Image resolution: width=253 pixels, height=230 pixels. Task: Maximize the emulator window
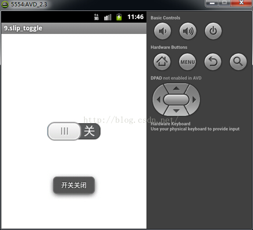[x=224, y=3]
